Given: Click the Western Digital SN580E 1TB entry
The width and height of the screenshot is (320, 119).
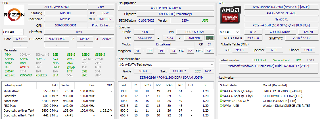Looking at the screenshot, I should (x=286, y=106).
